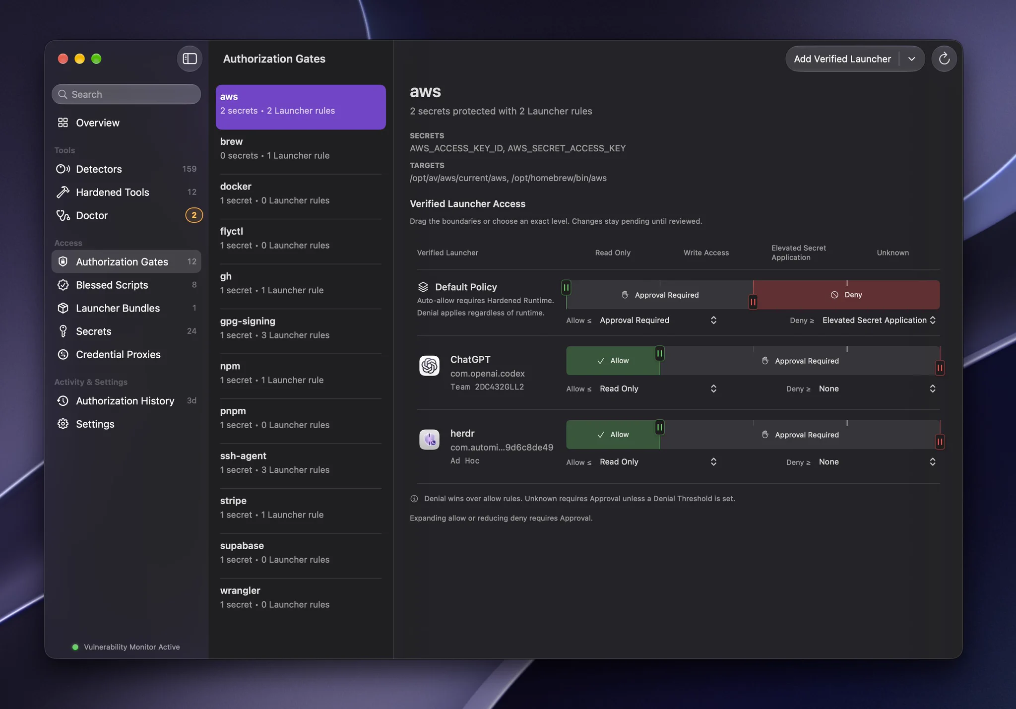Click the Doctor badge showing 2
Image resolution: width=1016 pixels, height=709 pixels.
[194, 215]
